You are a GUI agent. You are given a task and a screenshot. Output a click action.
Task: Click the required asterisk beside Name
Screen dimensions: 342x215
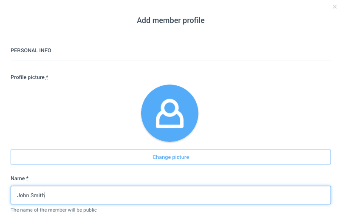[27, 178]
